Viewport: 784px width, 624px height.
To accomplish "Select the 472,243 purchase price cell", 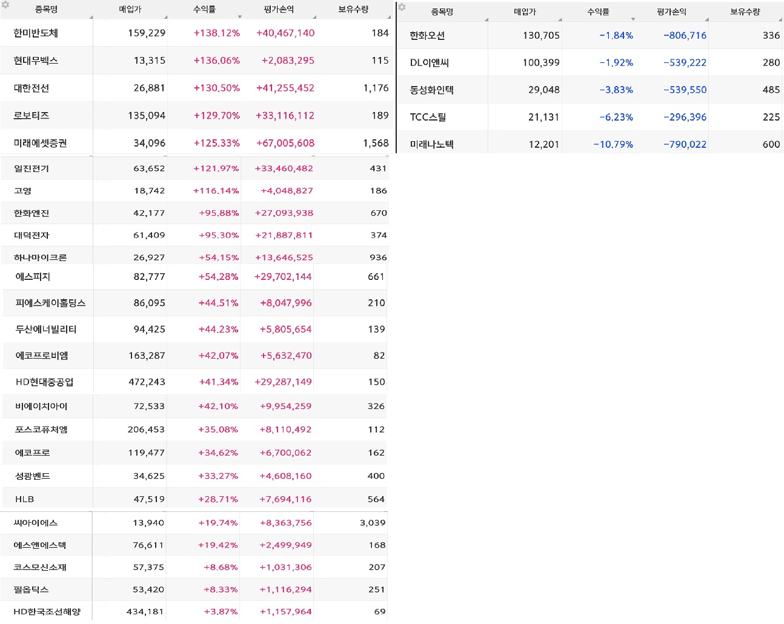I will coord(147,382).
